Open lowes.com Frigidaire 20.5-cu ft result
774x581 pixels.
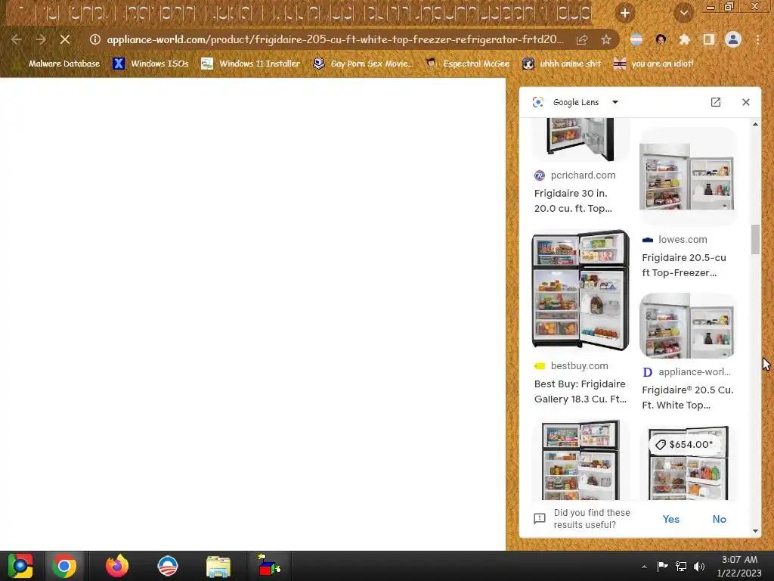tap(683, 265)
